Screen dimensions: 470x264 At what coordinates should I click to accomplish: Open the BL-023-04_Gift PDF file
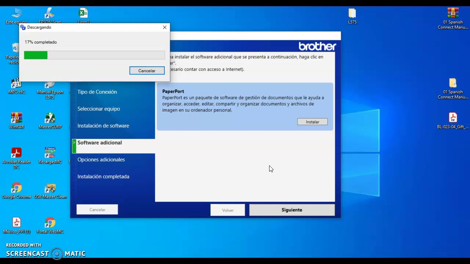pyautogui.click(x=453, y=121)
